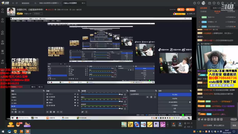Toggle visibility of 广告图 source
The height and width of the screenshot is (134, 238).
click(x=75, y=100)
